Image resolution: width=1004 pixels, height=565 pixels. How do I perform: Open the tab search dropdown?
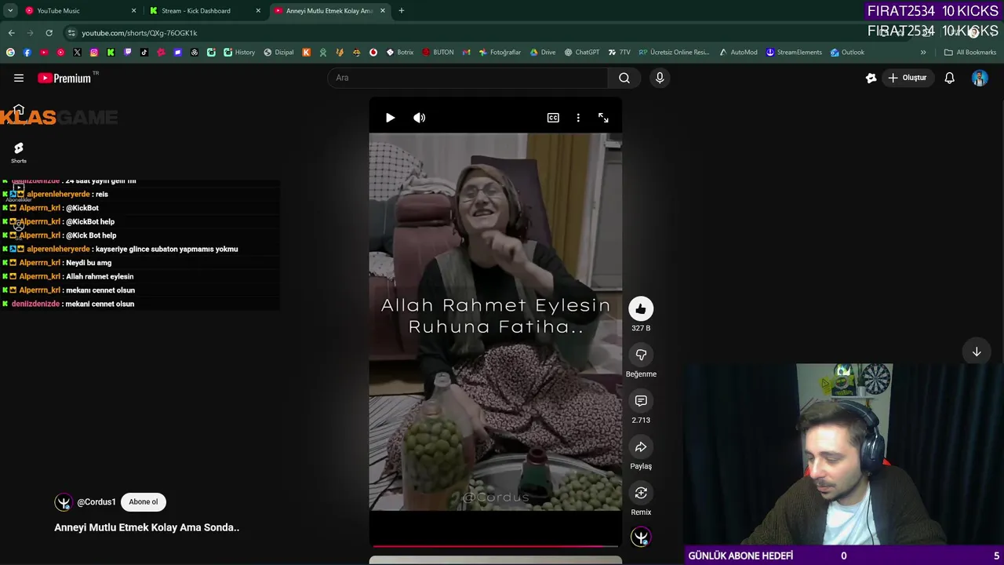click(x=10, y=11)
